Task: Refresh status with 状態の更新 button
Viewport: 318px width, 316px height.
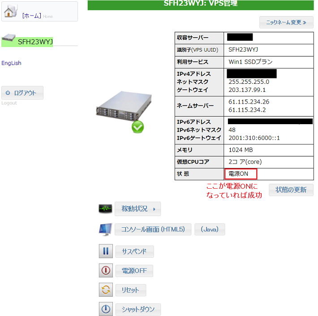Action: point(291,190)
